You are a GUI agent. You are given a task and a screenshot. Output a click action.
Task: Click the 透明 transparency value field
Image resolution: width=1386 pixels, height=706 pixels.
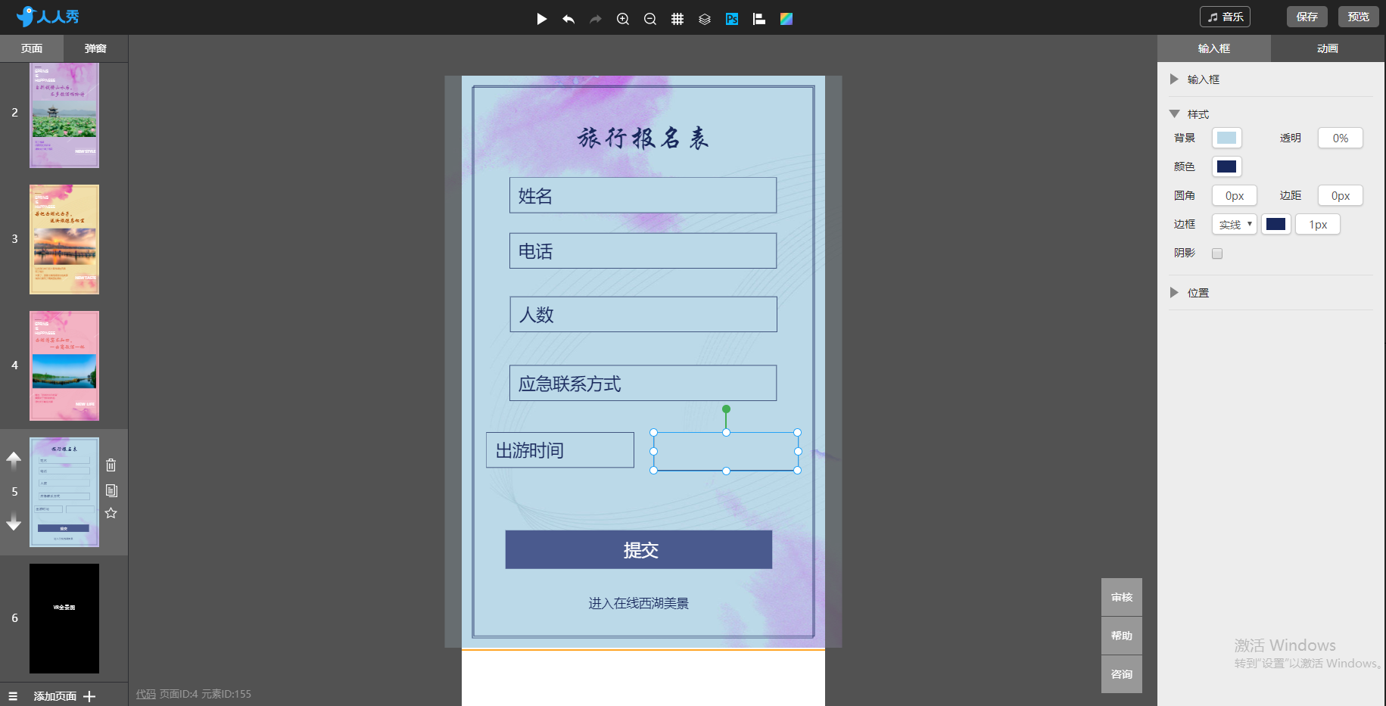click(x=1341, y=138)
